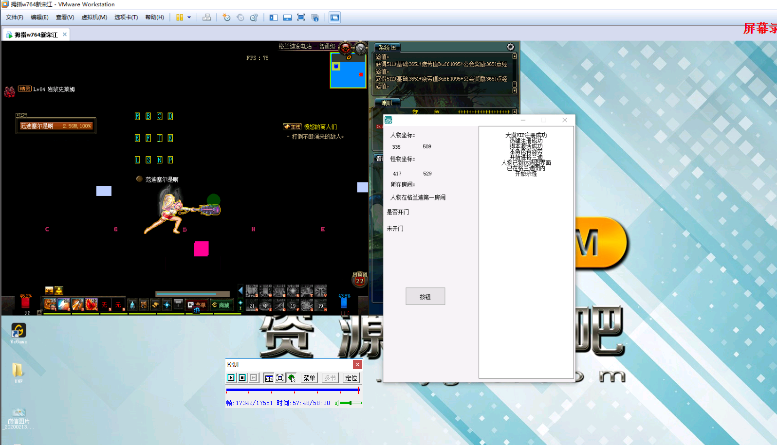Click the skill slot 2 icon
Viewport: 777px width, 445px height.
click(64, 304)
